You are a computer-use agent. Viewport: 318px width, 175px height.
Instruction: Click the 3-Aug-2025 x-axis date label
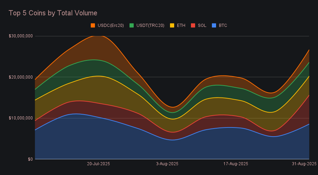[x=167, y=164]
